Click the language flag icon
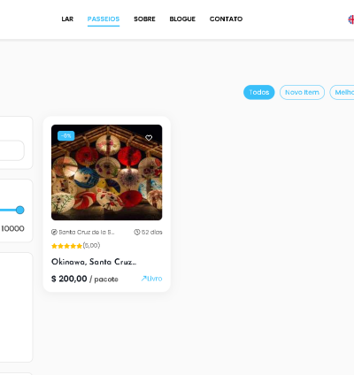 coord(351,19)
